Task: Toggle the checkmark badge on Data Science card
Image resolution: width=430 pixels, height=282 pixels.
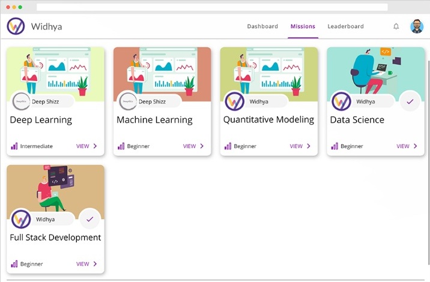Action: click(410, 101)
